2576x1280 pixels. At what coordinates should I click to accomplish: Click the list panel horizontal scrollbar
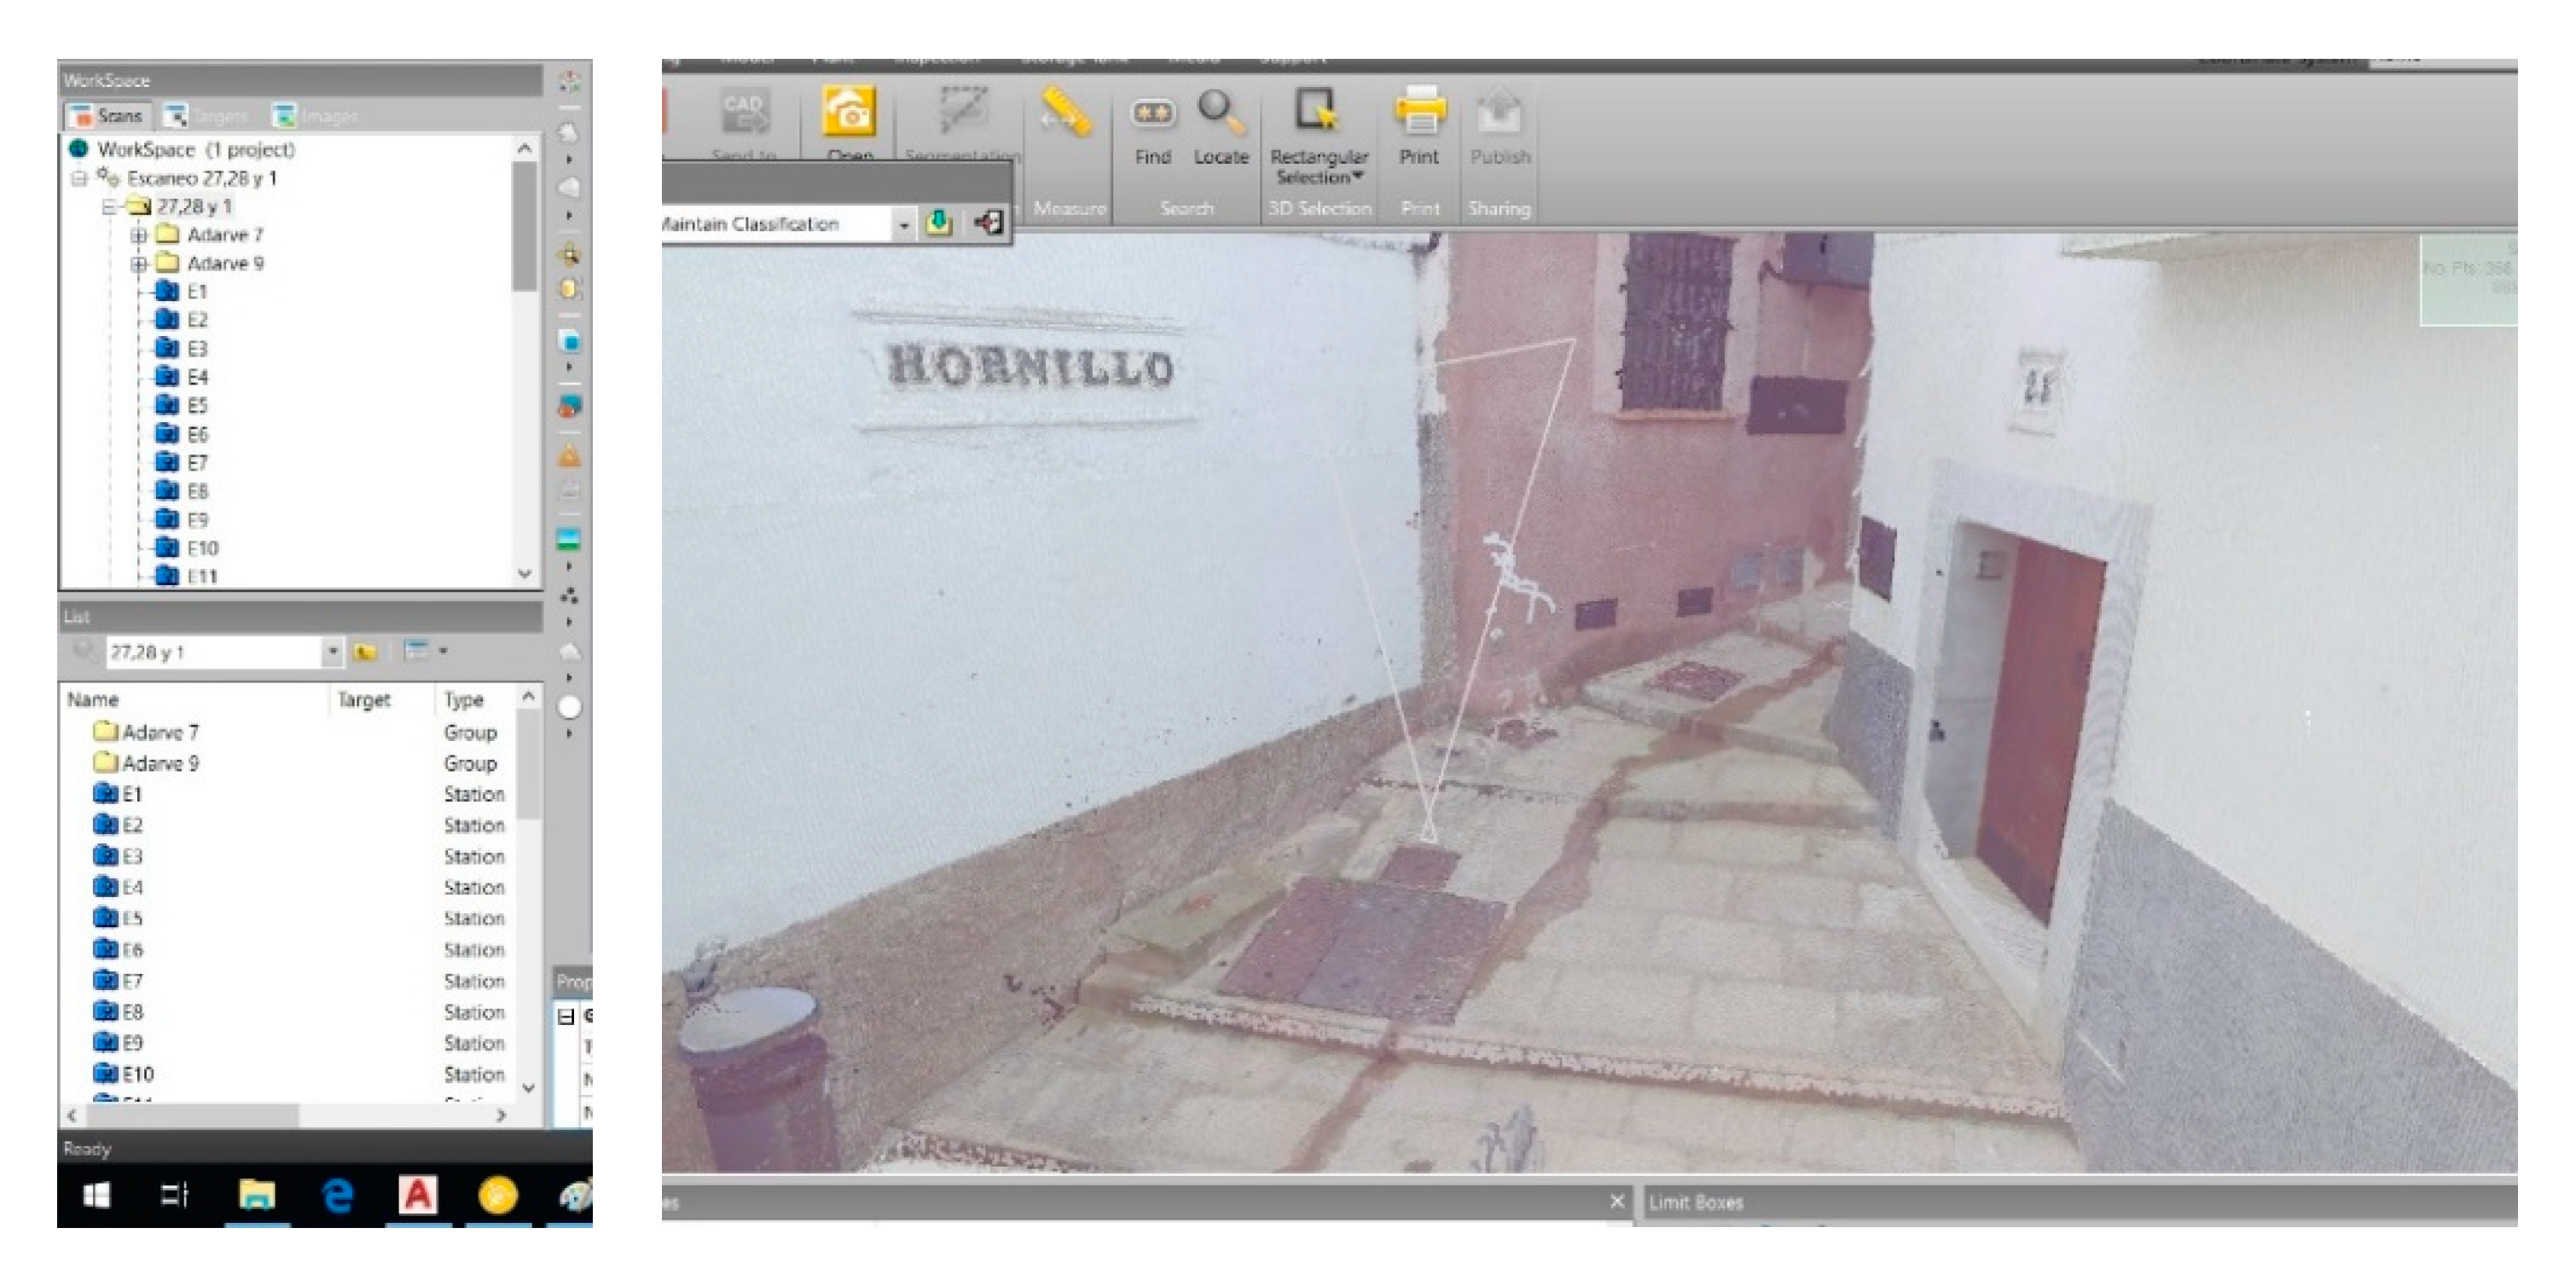point(190,1114)
